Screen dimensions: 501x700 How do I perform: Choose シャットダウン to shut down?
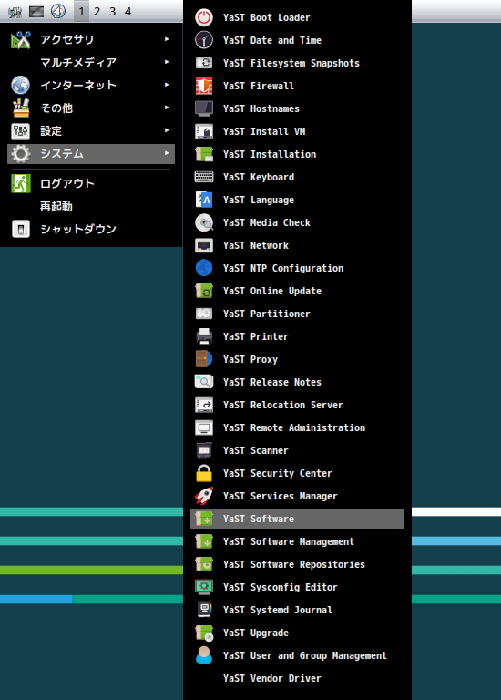(x=91, y=229)
